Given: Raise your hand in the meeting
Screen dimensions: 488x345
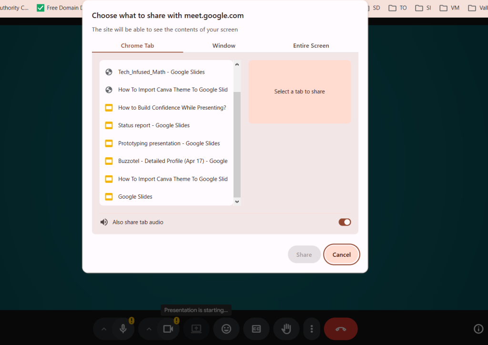Looking at the screenshot, I should coord(286,329).
